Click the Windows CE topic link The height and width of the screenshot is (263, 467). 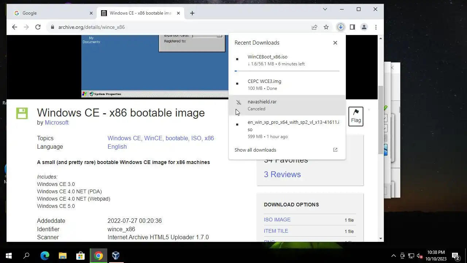click(x=124, y=138)
